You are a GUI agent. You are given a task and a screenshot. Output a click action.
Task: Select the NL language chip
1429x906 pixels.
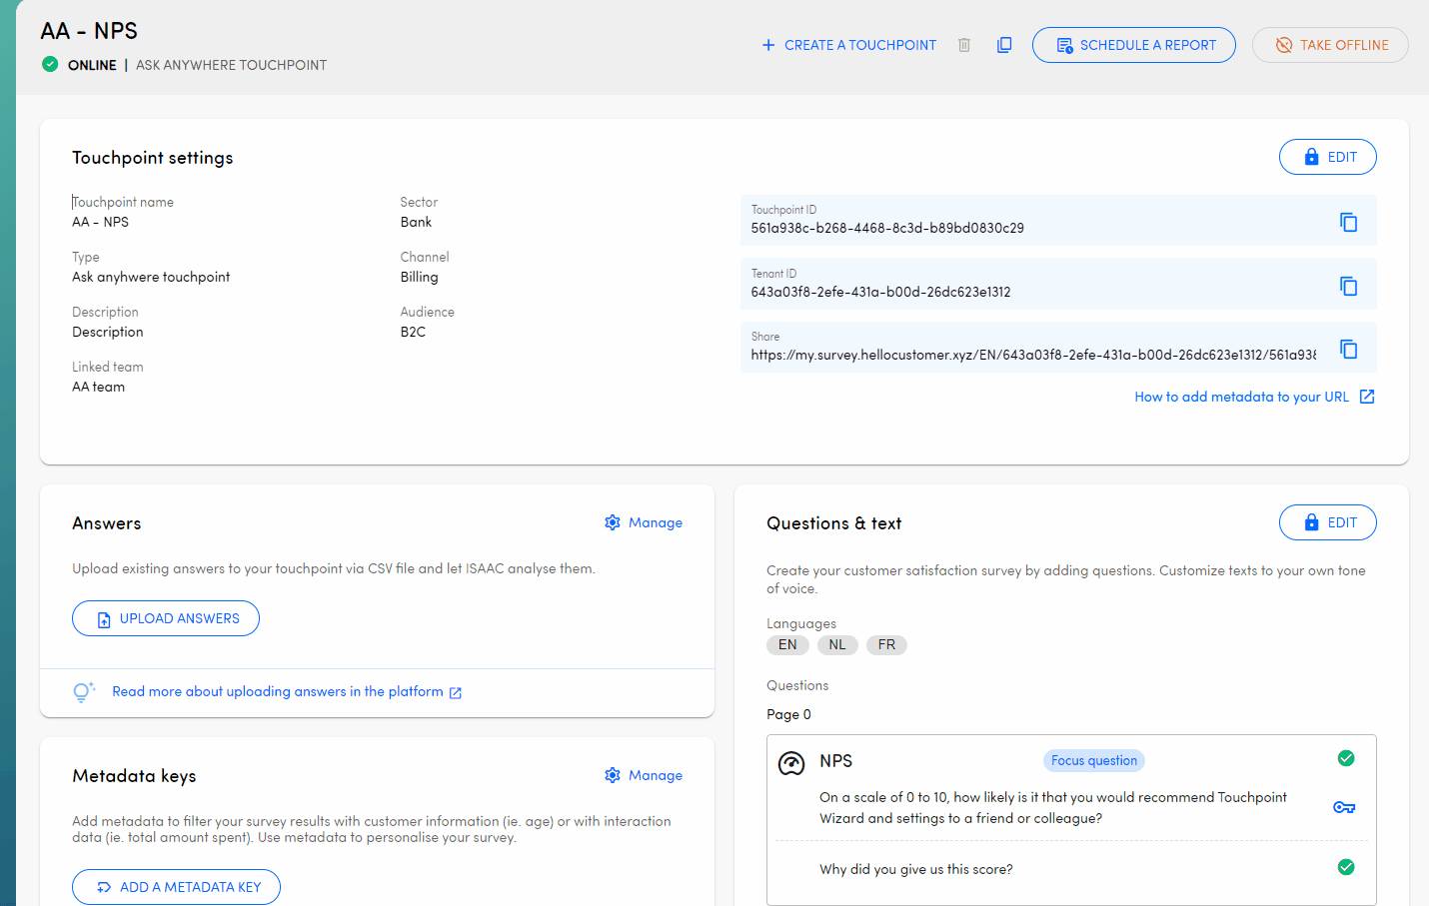pos(837,645)
